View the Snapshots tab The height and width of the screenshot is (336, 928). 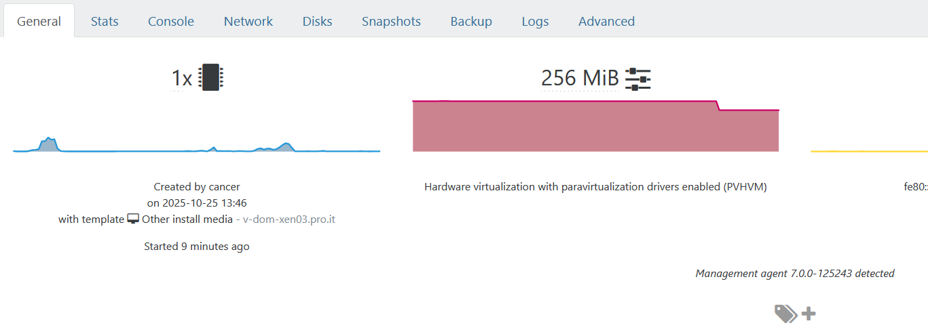point(391,22)
